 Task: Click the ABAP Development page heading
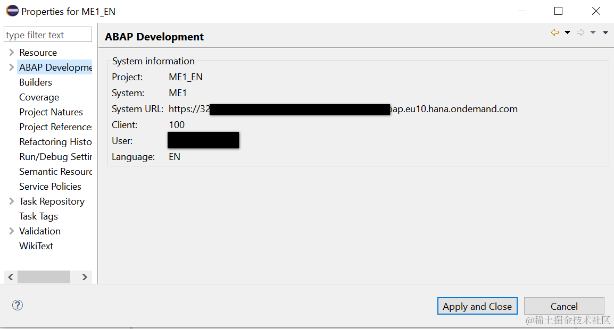(x=154, y=37)
